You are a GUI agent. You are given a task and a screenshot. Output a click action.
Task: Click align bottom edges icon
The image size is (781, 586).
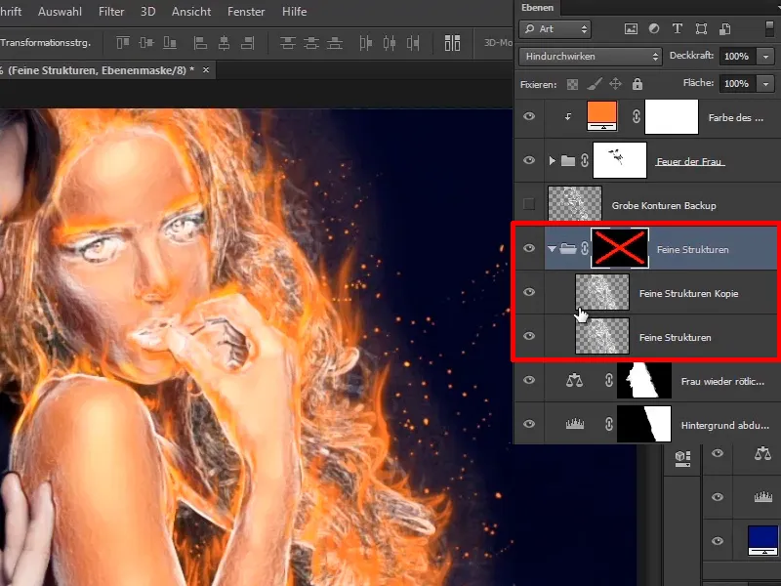(x=170, y=43)
